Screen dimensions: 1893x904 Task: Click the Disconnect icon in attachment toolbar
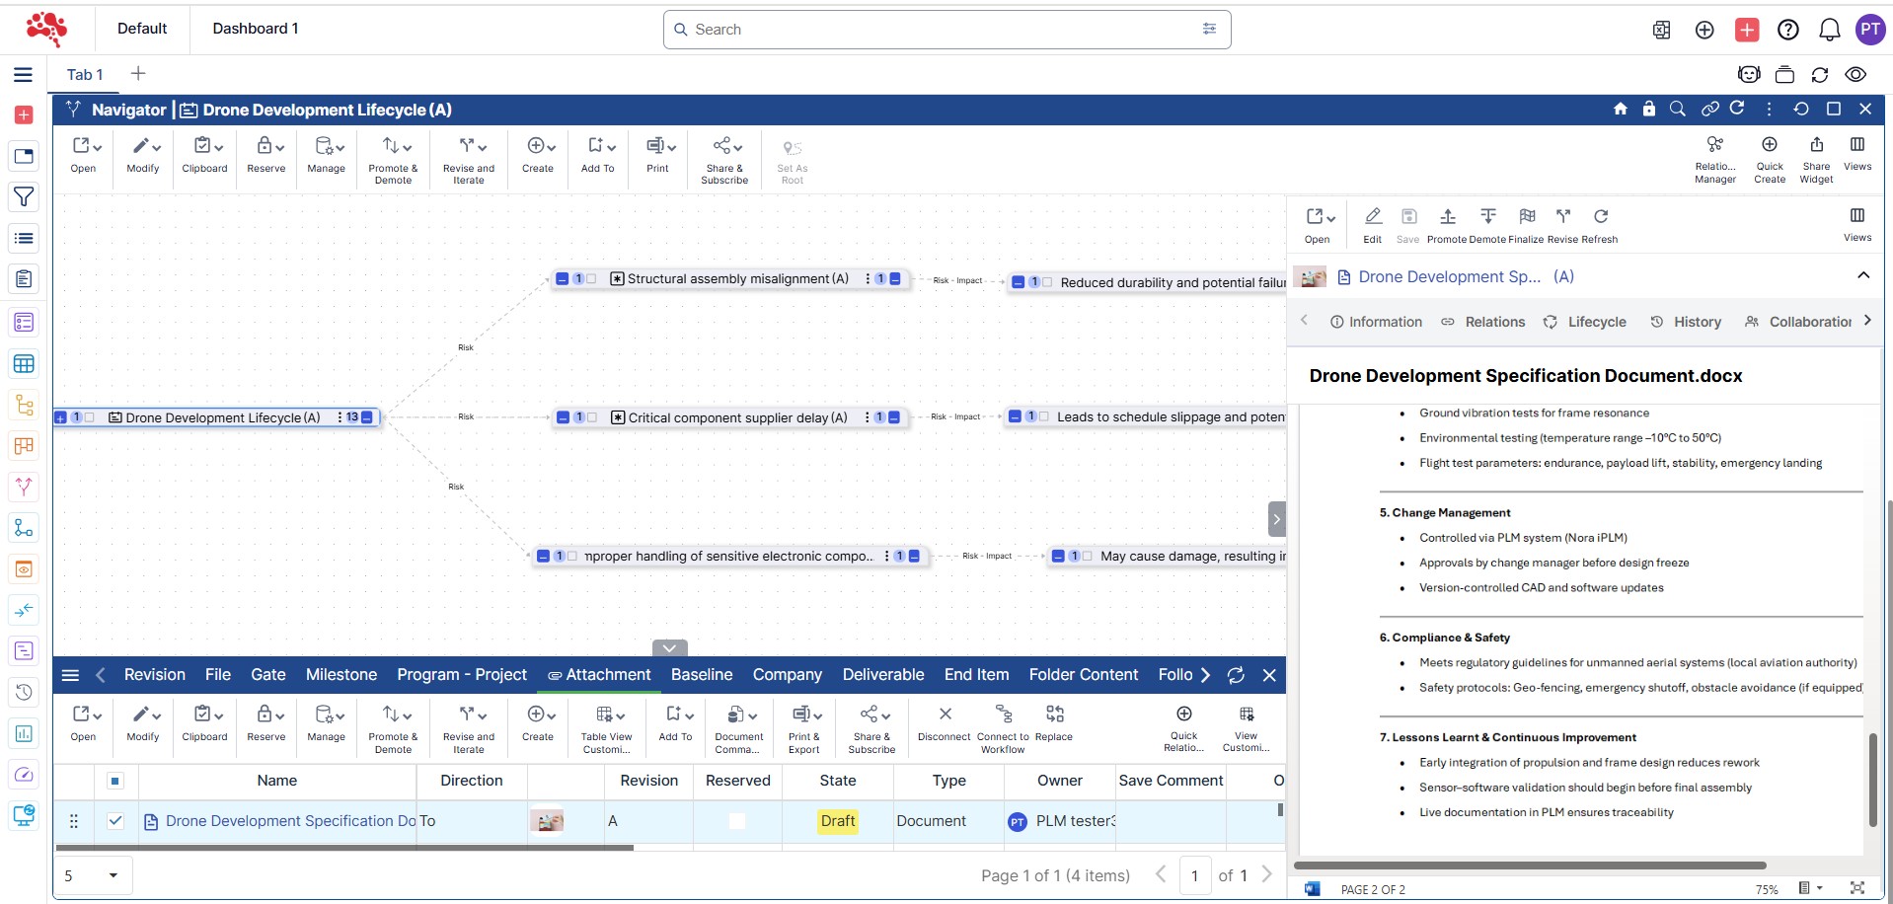(944, 715)
